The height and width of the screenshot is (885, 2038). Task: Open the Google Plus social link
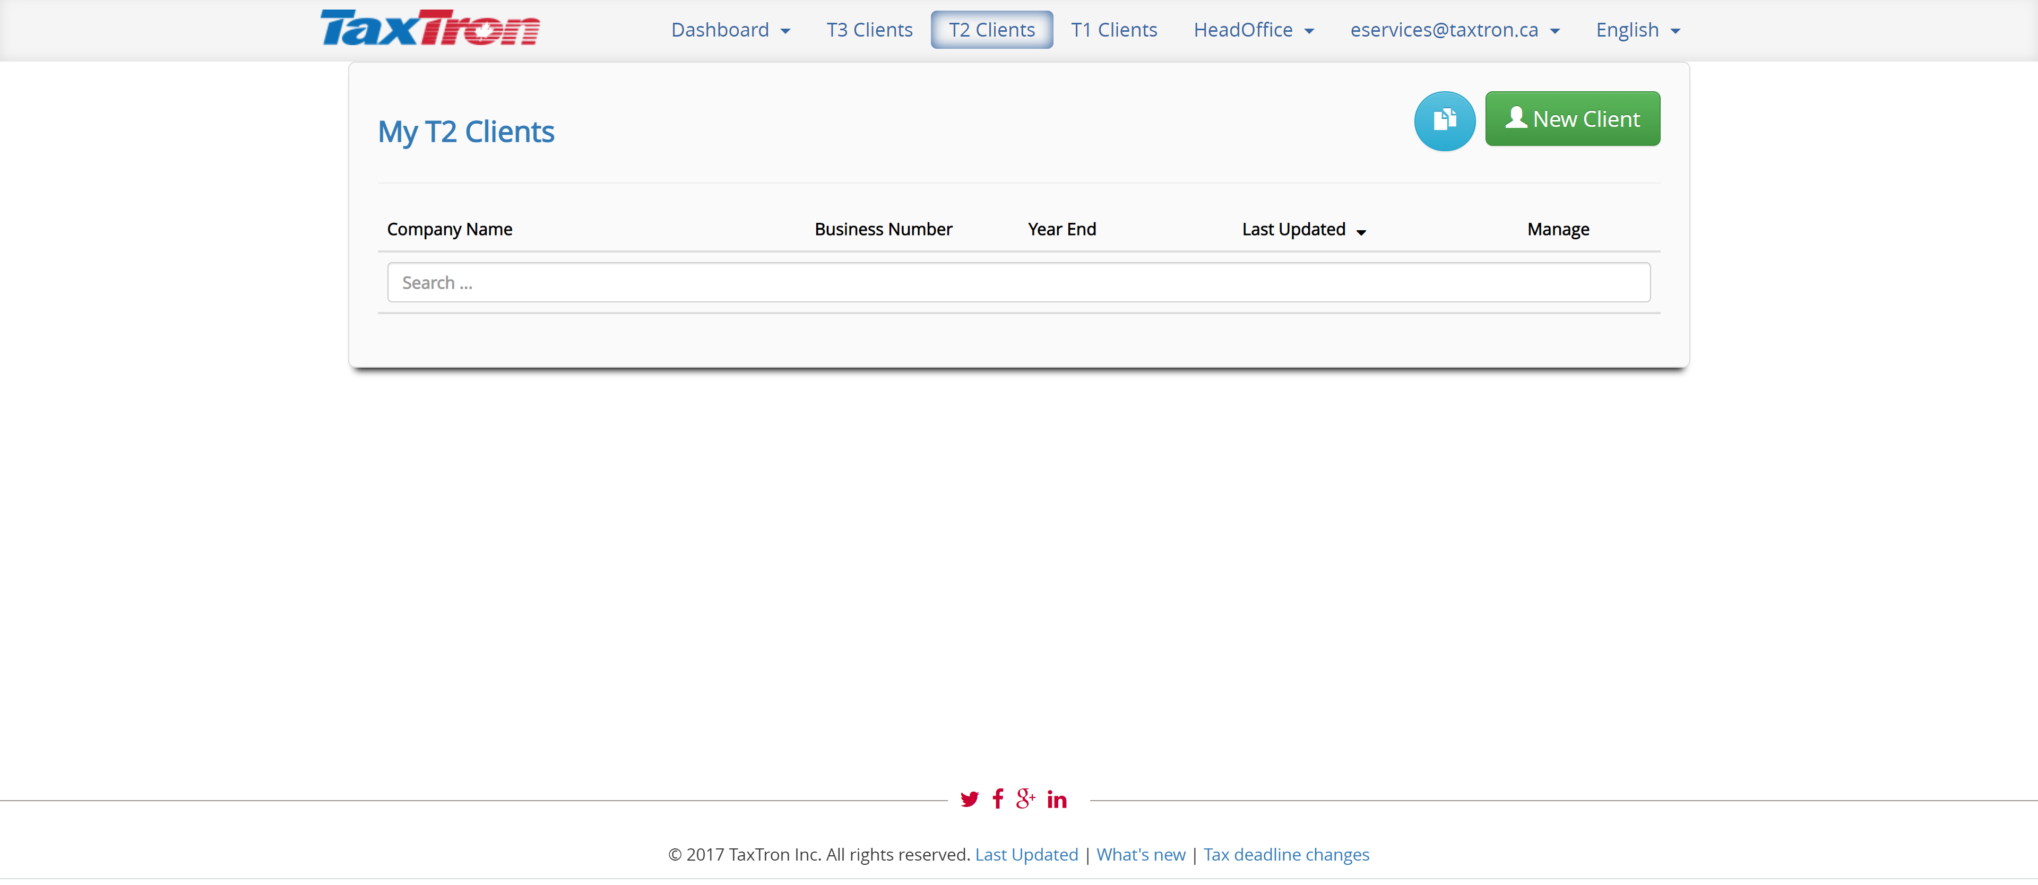[x=1025, y=799]
